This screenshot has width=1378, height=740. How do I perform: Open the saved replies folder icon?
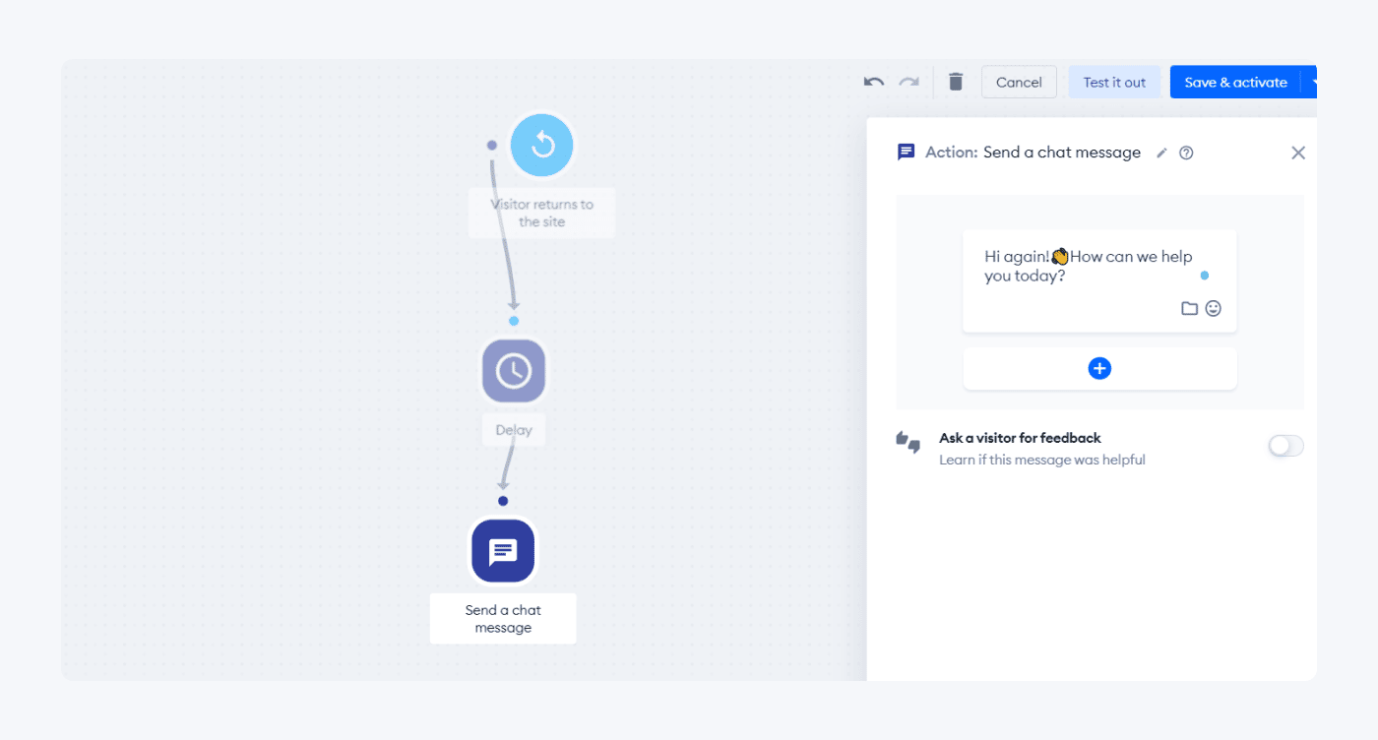tap(1189, 308)
